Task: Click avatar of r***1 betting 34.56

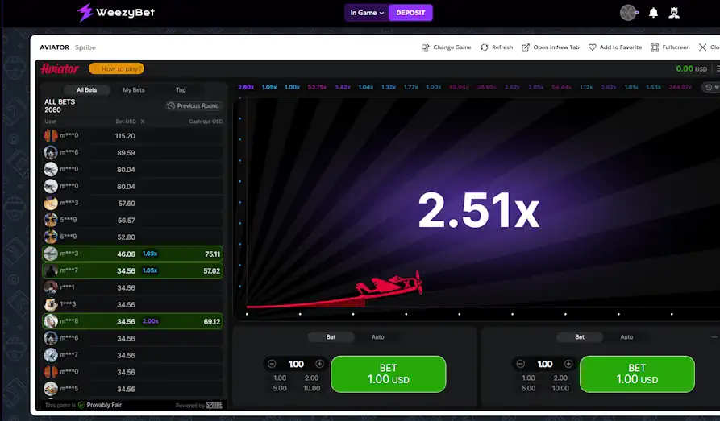Action: pyautogui.click(x=51, y=287)
